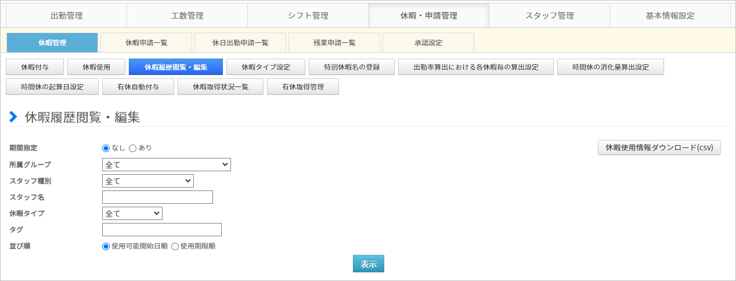Open the 休暇使用 page button
Viewport: 736px width, 281px height.
coord(96,67)
